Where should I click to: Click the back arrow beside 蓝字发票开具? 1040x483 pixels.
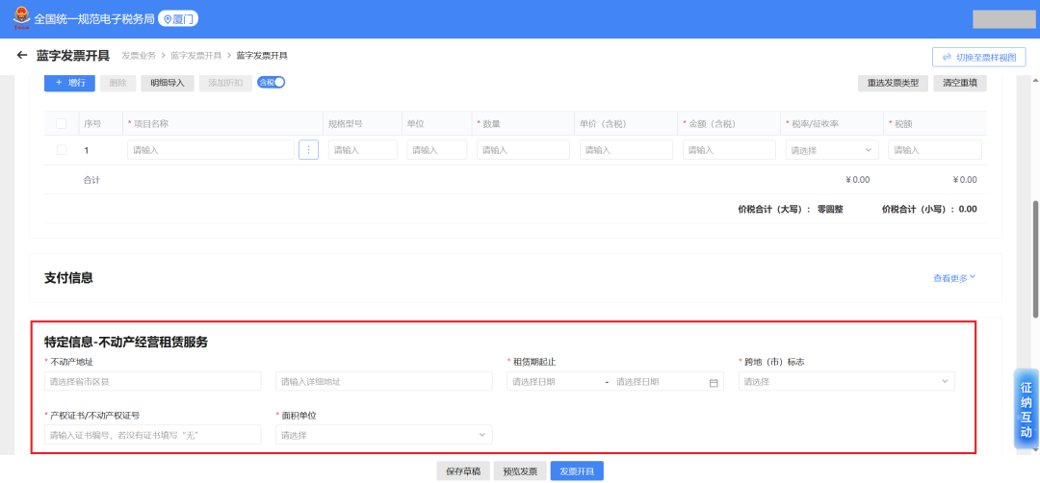(x=22, y=56)
